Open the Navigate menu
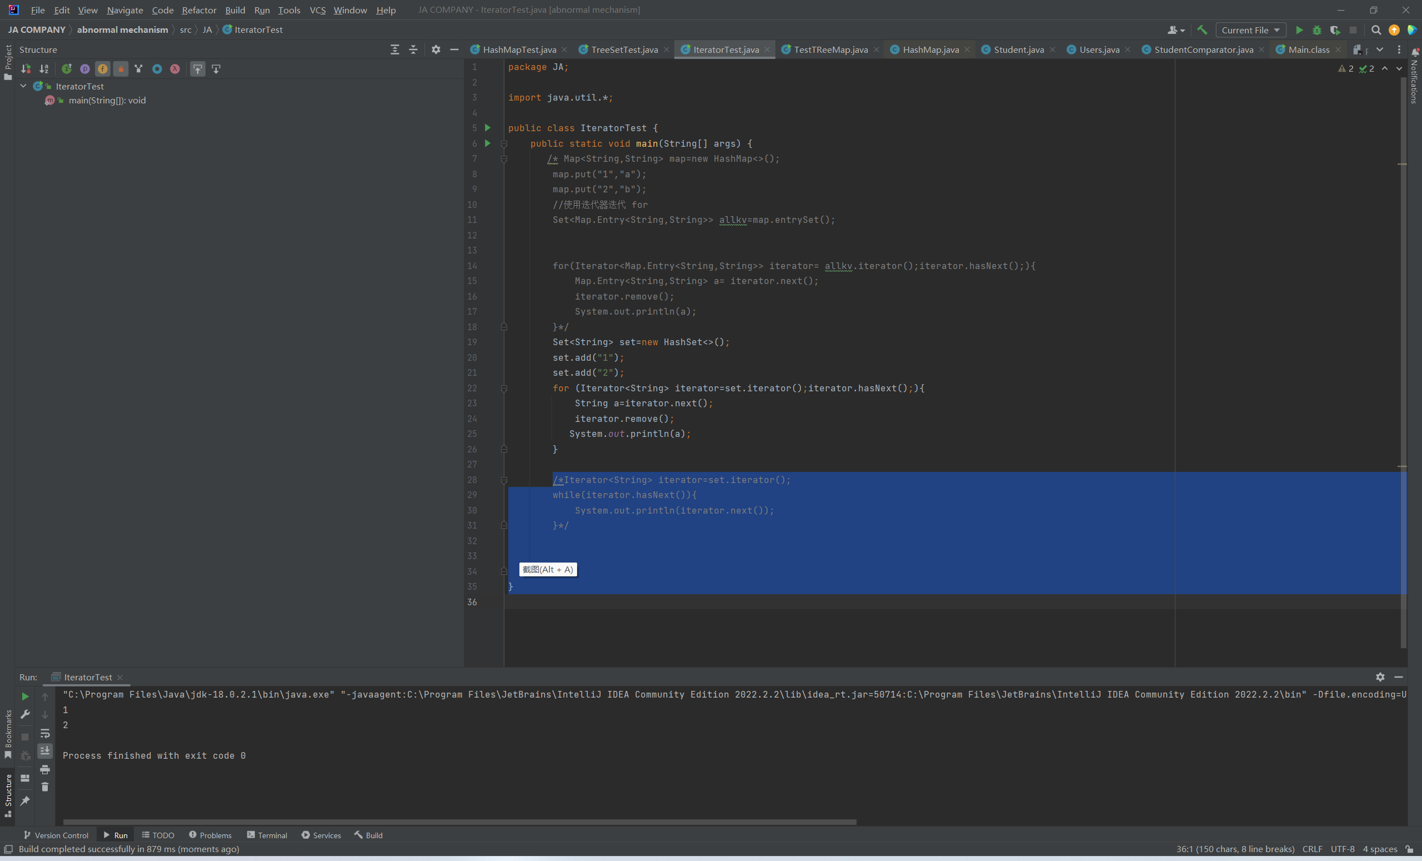This screenshot has width=1422, height=861. [124, 10]
